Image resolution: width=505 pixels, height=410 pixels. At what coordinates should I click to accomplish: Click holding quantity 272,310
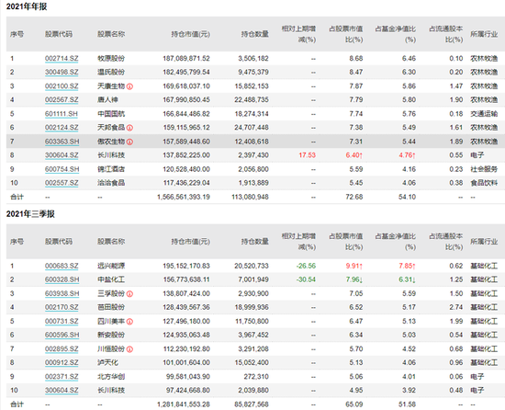pyautogui.click(x=256, y=377)
